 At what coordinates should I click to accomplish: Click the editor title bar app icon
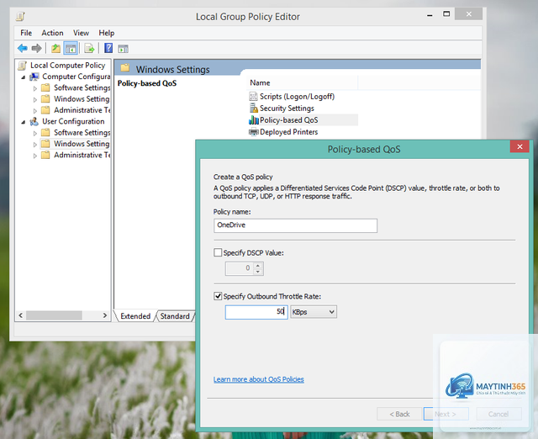[20, 16]
